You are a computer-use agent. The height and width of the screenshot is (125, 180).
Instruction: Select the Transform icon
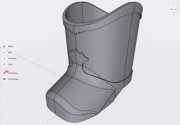click(4, 58)
